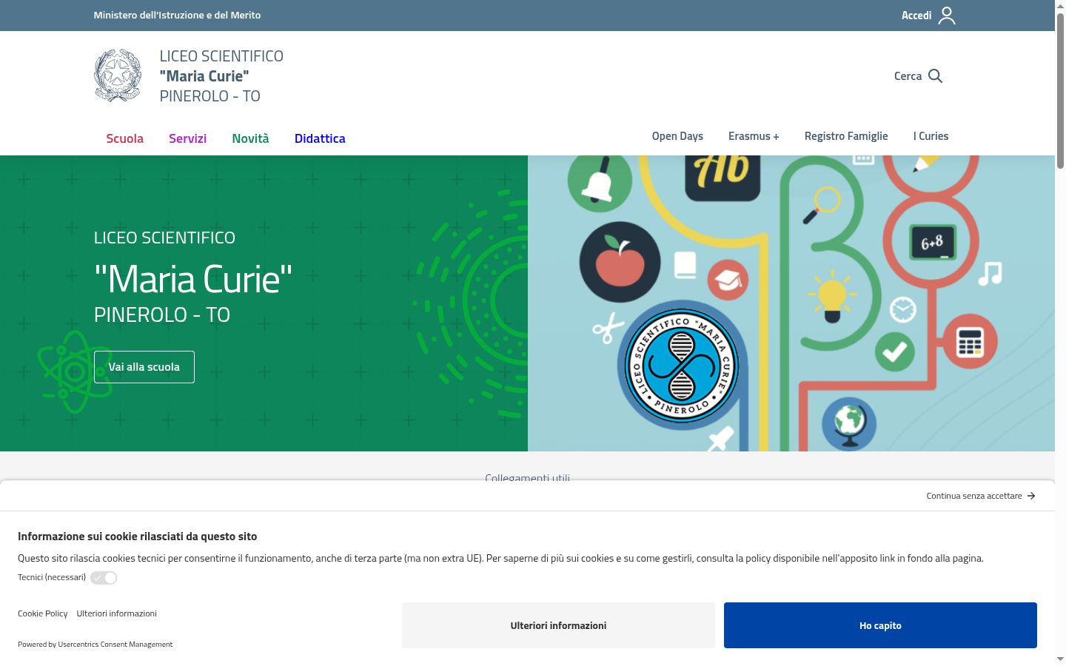The height and width of the screenshot is (666, 1066).
Task: Open the Scuola menu
Action: click(124, 138)
